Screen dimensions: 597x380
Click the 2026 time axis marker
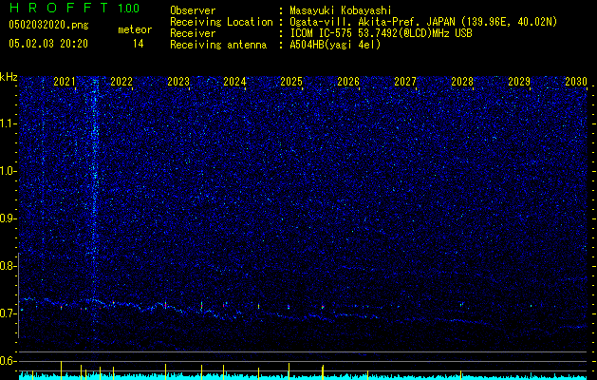(x=348, y=82)
